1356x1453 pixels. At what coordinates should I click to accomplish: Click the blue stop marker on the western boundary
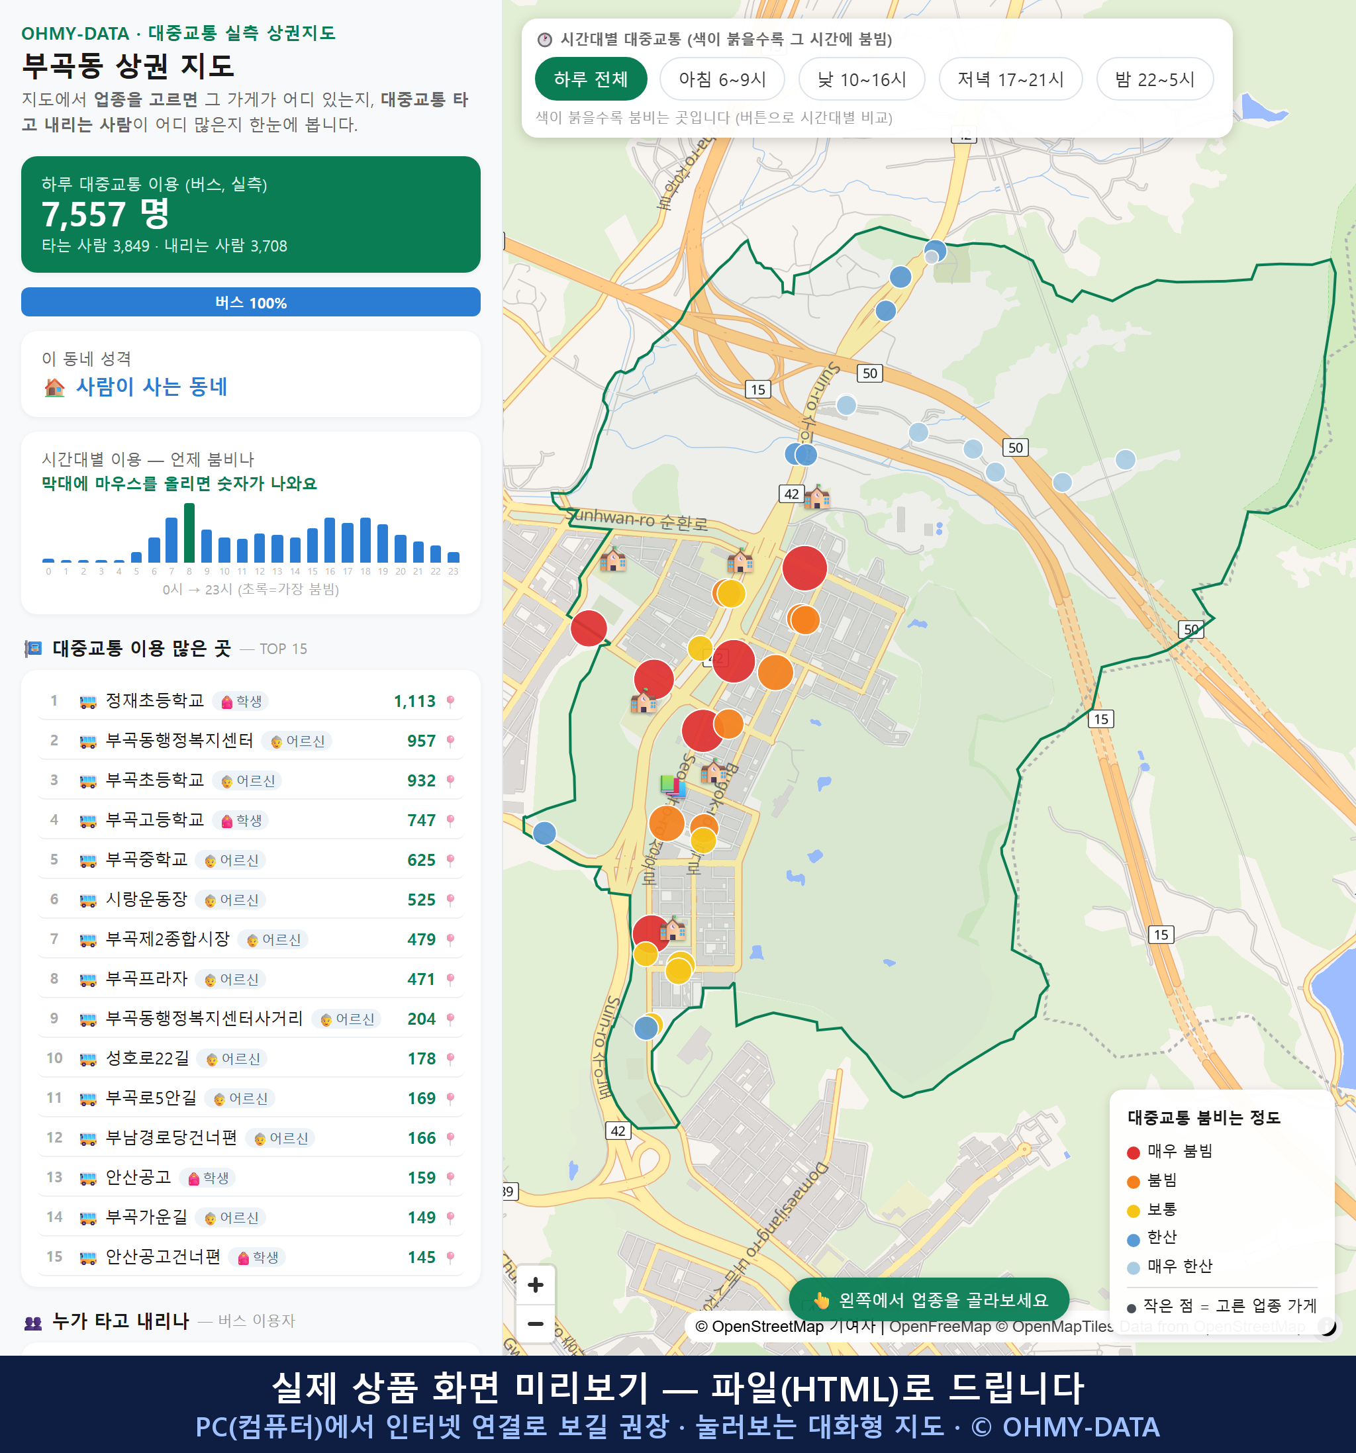click(544, 833)
